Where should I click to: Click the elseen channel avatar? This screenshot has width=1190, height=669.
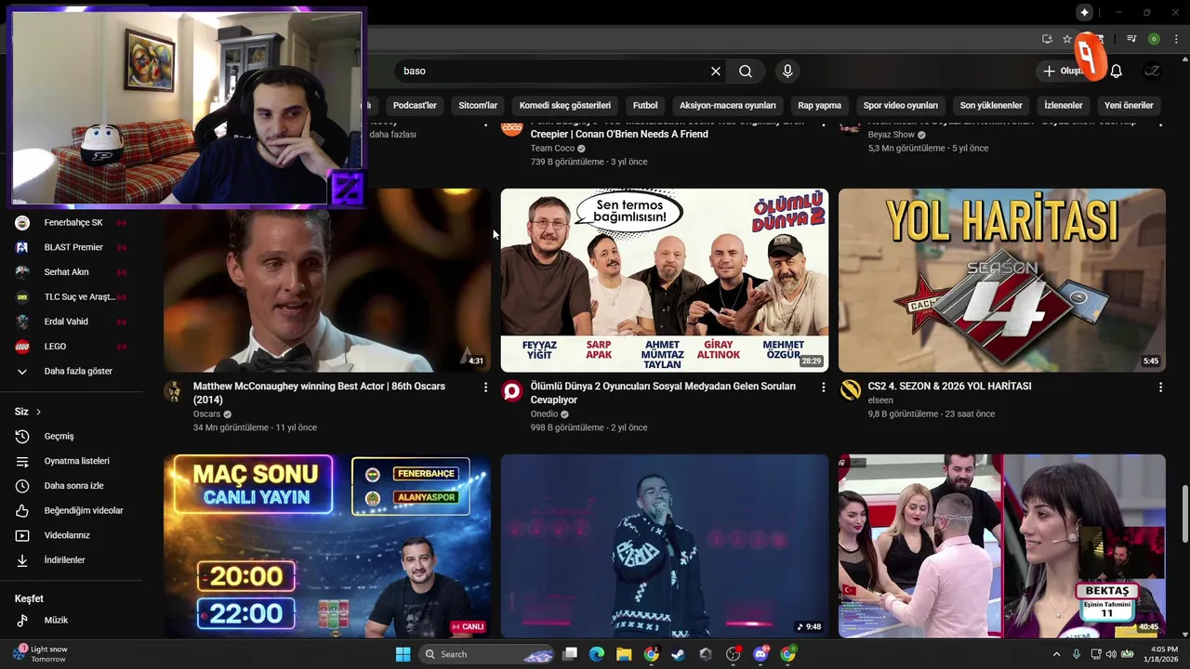[850, 390]
